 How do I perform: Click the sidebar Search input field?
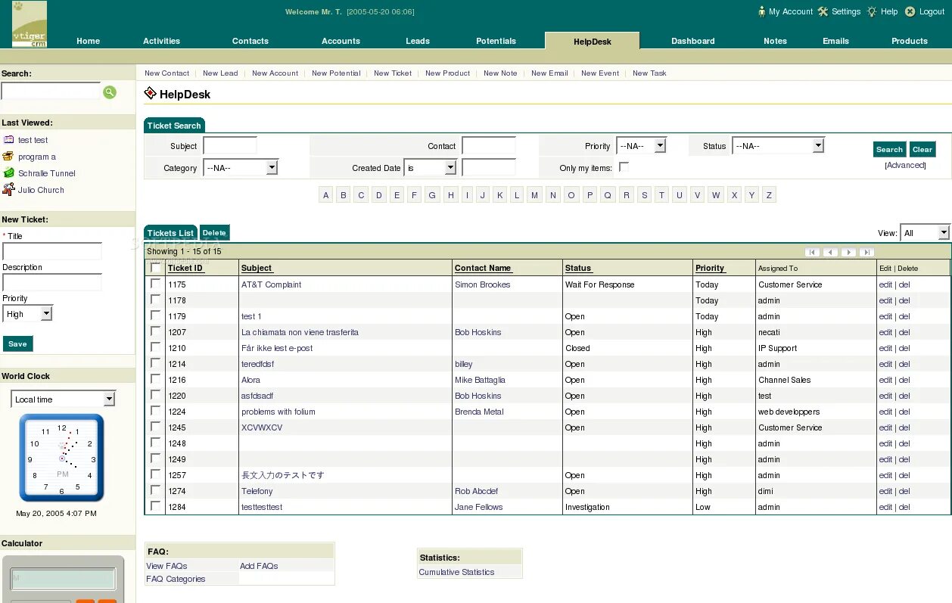pyautogui.click(x=51, y=92)
